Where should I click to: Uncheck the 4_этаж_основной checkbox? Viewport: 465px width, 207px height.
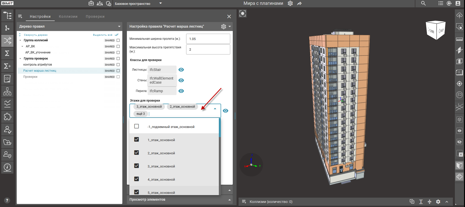[137, 179]
